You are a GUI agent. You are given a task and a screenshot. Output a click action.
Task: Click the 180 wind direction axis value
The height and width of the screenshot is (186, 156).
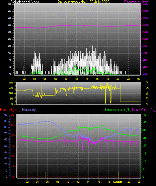pos(11,94)
